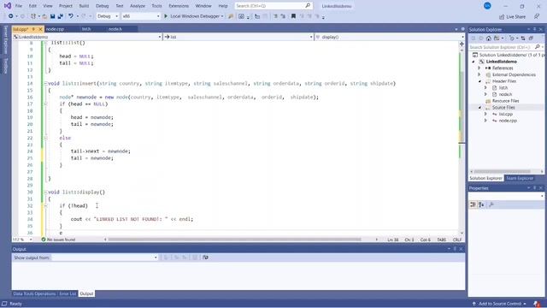Click the split editor icon above scrollbar

(x=462, y=44)
